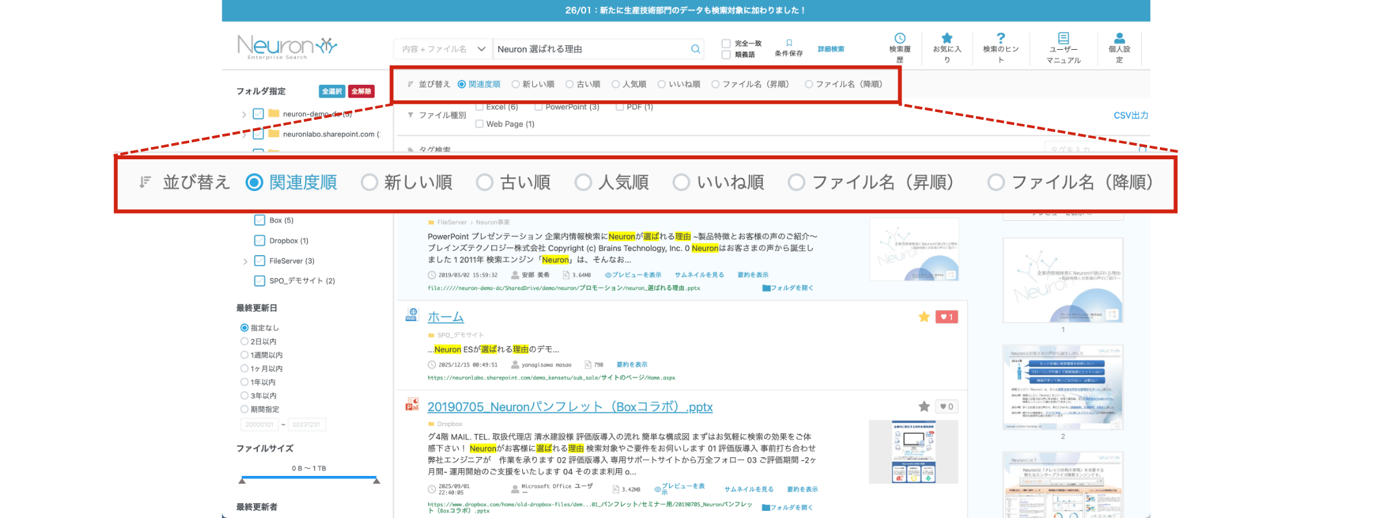Uncheck the FileServer (3) folder checkbox
1373x518 pixels.
click(x=260, y=261)
